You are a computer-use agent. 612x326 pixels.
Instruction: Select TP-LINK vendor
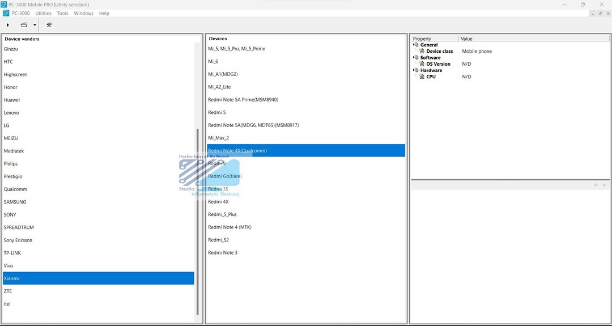pyautogui.click(x=99, y=253)
